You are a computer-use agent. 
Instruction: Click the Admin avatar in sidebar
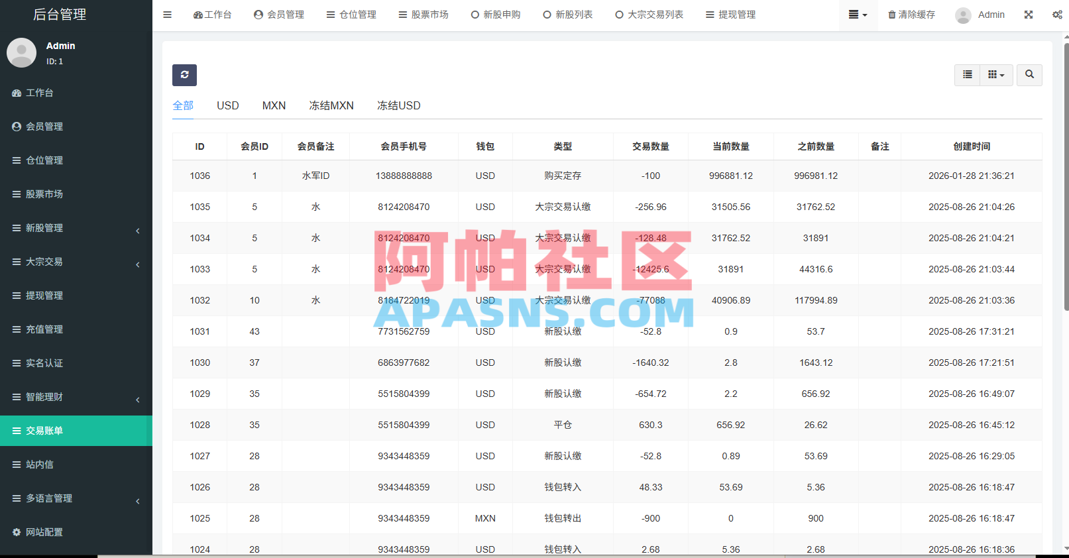coord(21,52)
